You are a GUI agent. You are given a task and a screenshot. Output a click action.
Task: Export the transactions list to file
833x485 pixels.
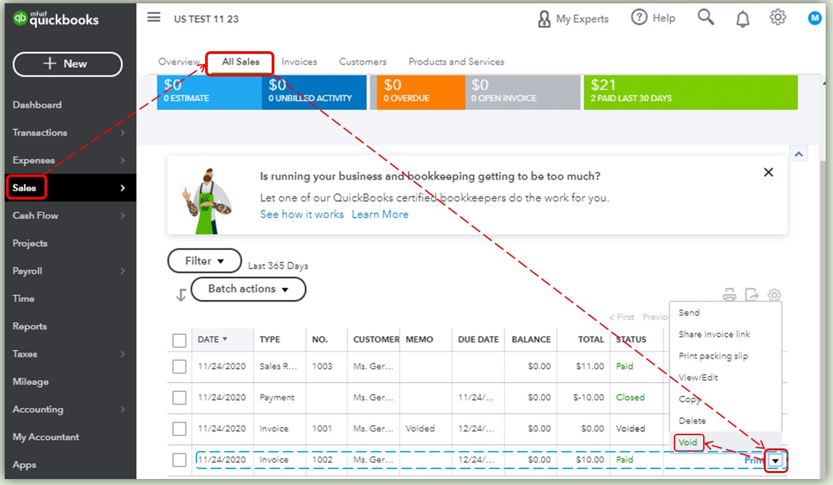point(752,295)
